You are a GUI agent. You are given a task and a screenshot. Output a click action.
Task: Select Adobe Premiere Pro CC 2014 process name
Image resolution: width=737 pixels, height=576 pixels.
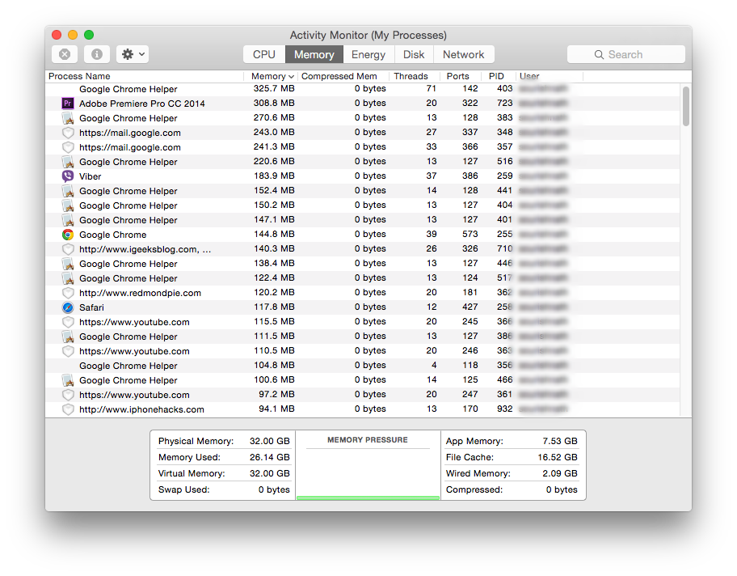point(142,104)
